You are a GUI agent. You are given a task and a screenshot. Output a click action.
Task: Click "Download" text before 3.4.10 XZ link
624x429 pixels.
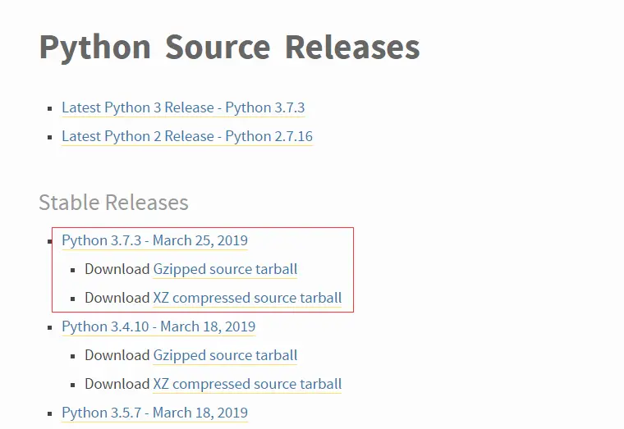[x=117, y=384]
